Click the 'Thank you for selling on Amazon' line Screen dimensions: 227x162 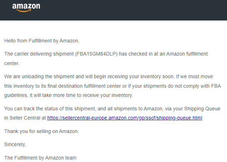[x=42, y=131]
